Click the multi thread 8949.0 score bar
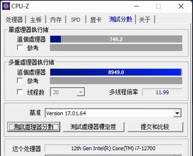 click(116, 72)
